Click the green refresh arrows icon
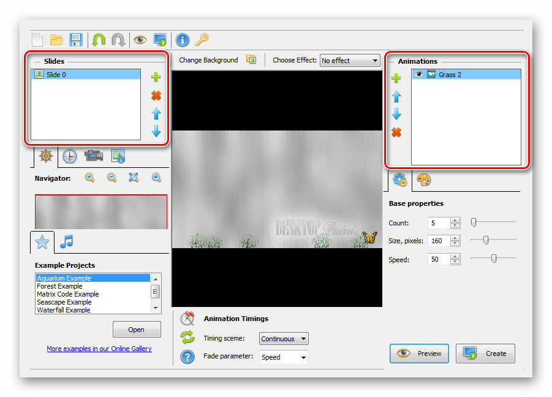 (x=187, y=337)
